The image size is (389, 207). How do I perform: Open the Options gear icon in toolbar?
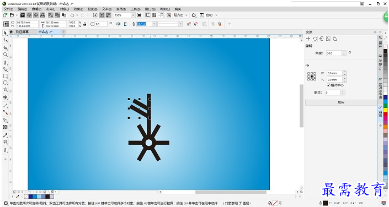click(x=194, y=15)
